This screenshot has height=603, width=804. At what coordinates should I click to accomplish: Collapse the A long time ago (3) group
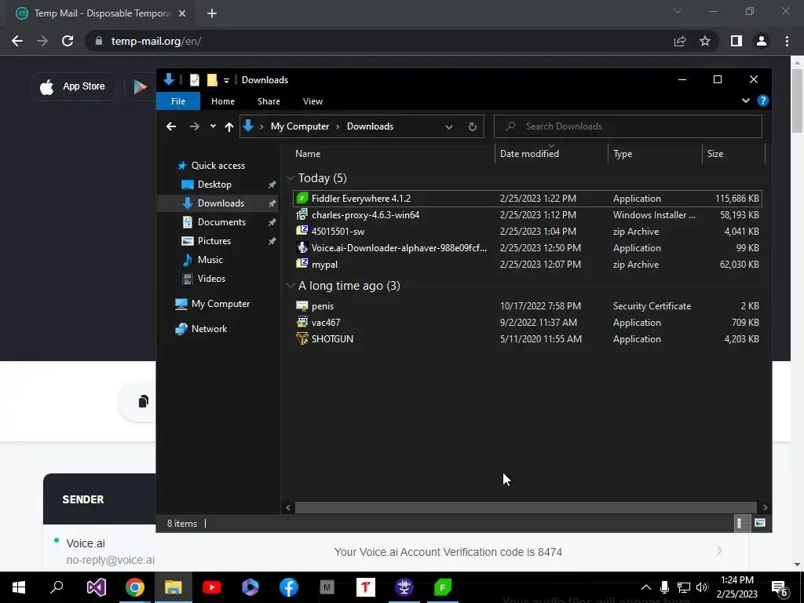[291, 286]
